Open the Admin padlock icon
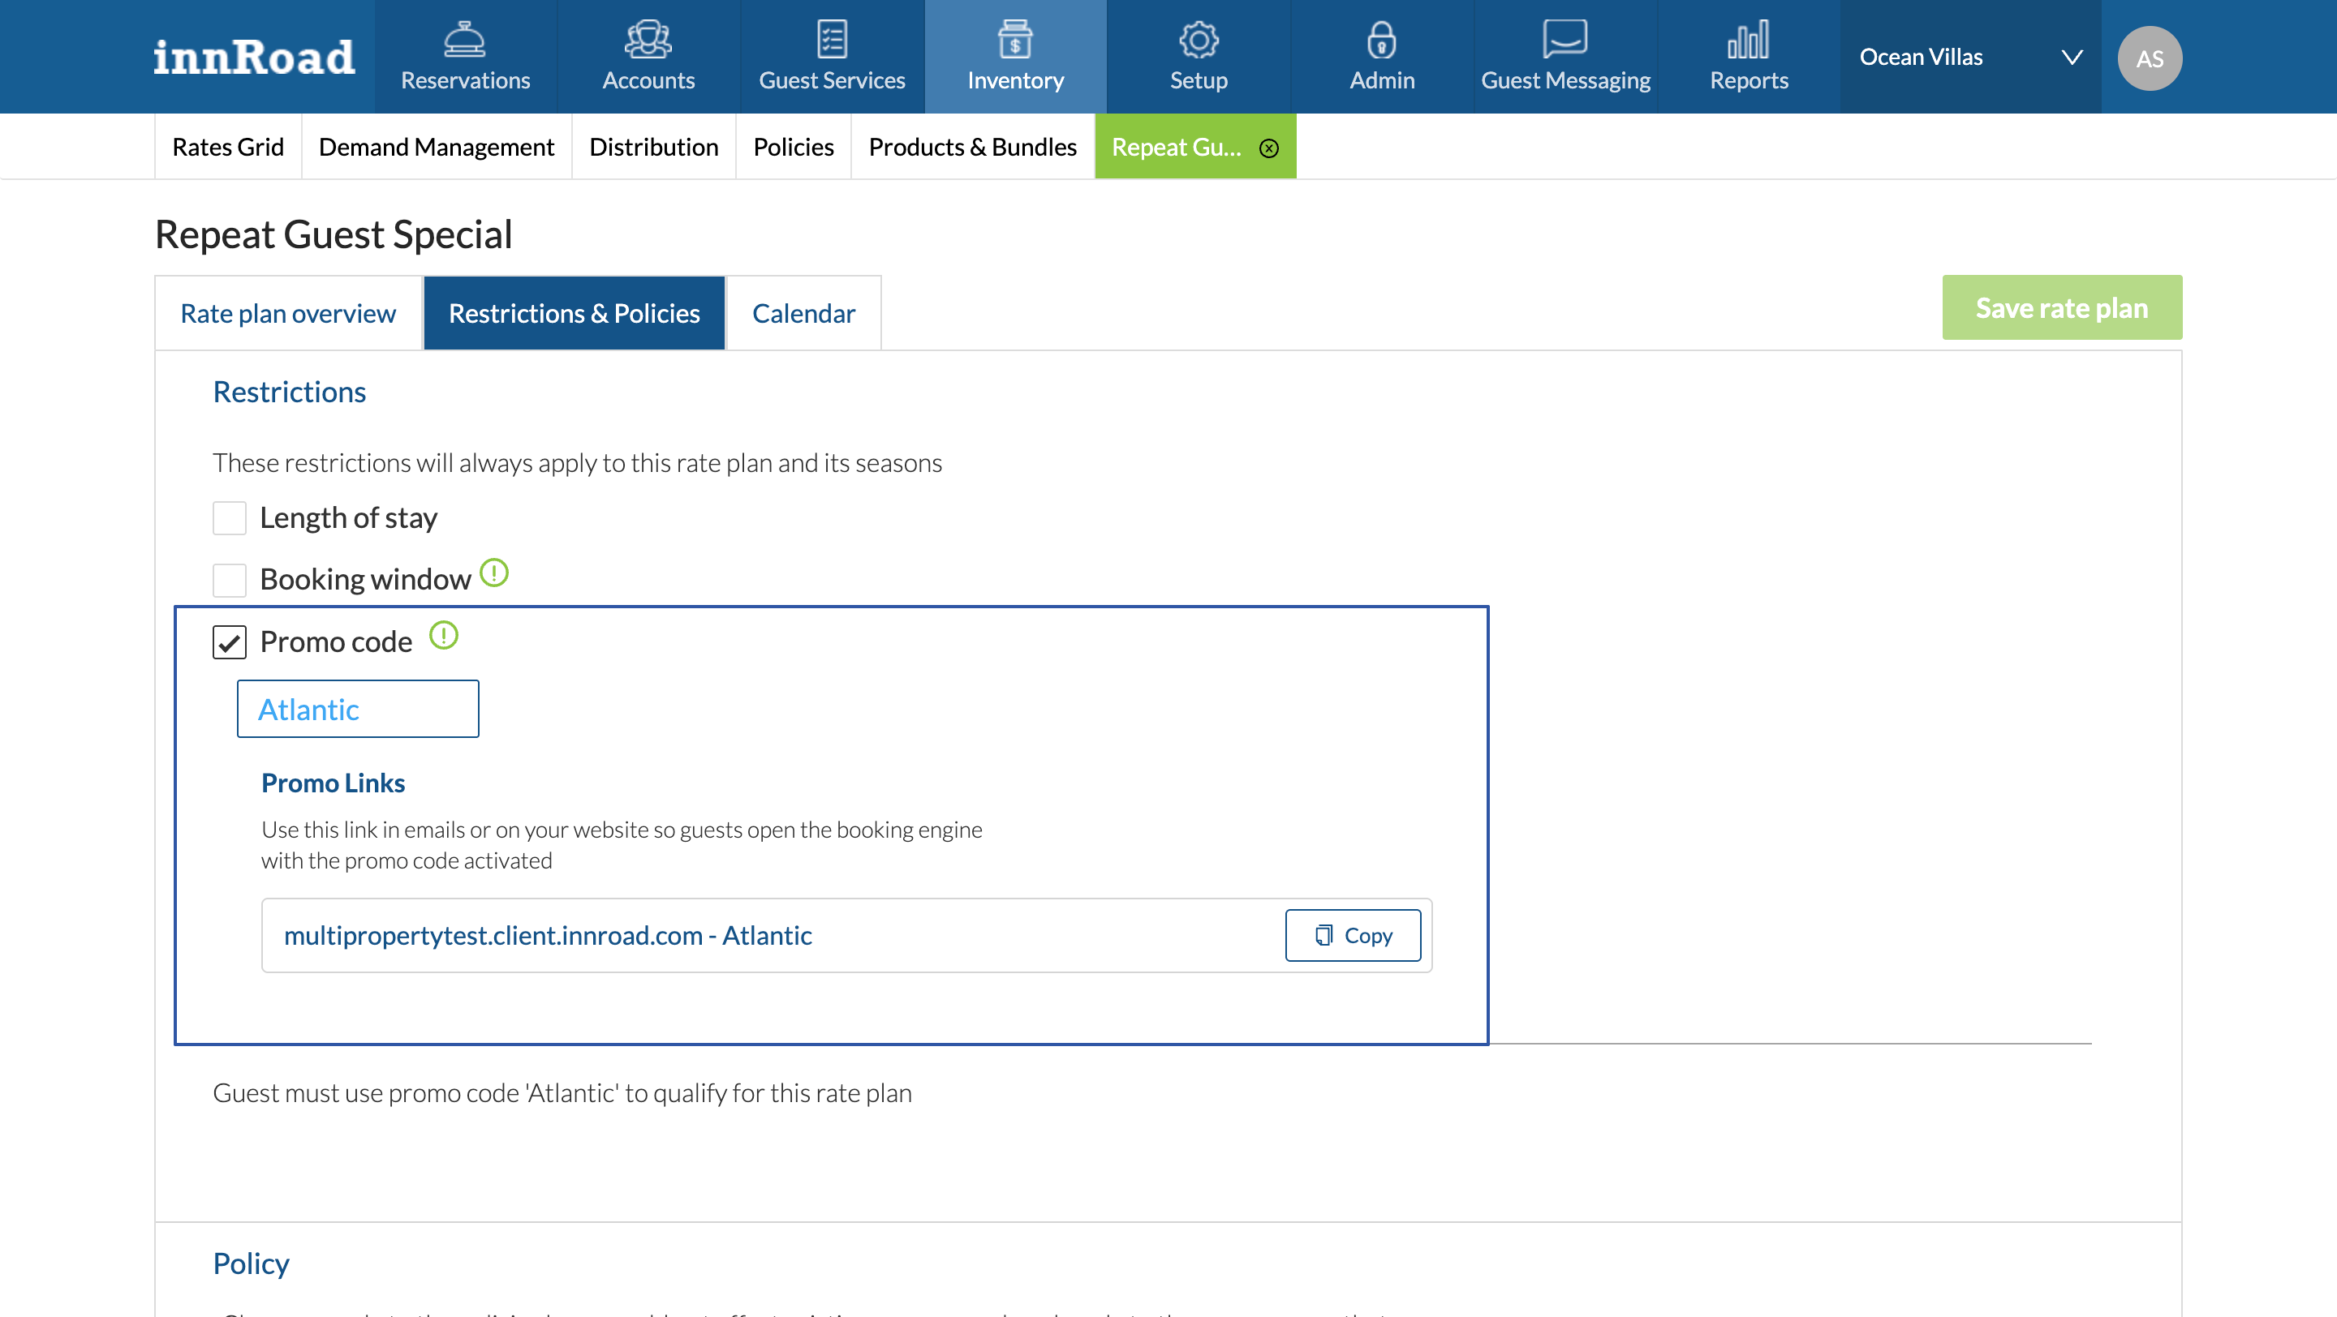The height and width of the screenshot is (1317, 2337). [1381, 40]
